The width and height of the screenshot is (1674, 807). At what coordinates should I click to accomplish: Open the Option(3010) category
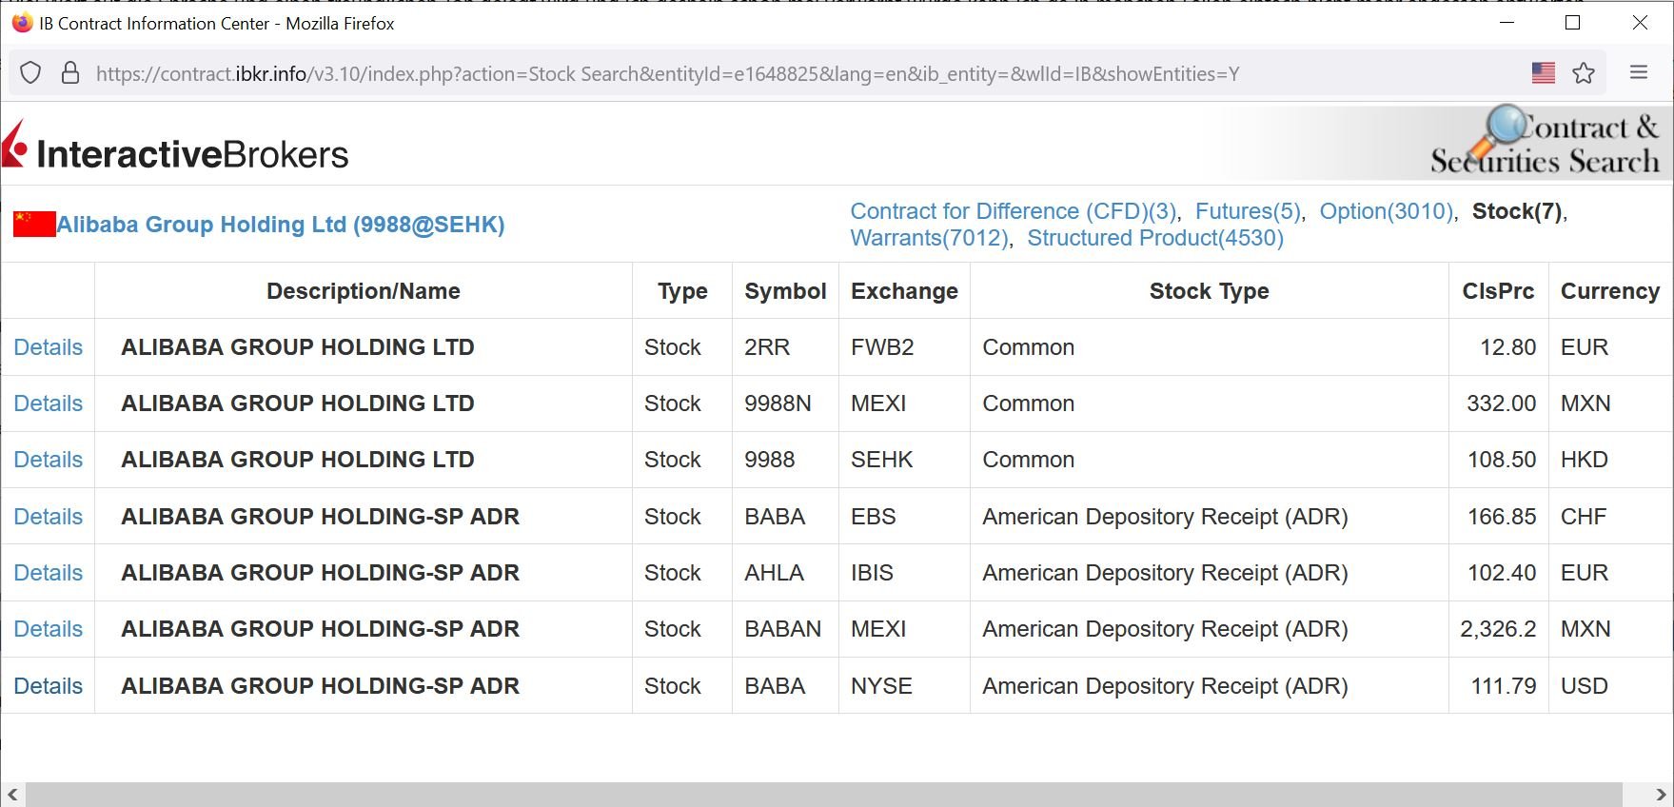pyautogui.click(x=1387, y=211)
